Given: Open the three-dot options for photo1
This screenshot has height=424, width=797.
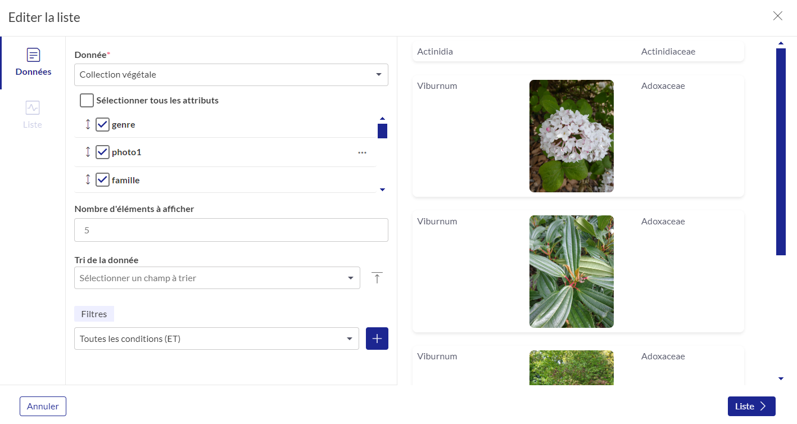Looking at the screenshot, I should click(x=362, y=152).
